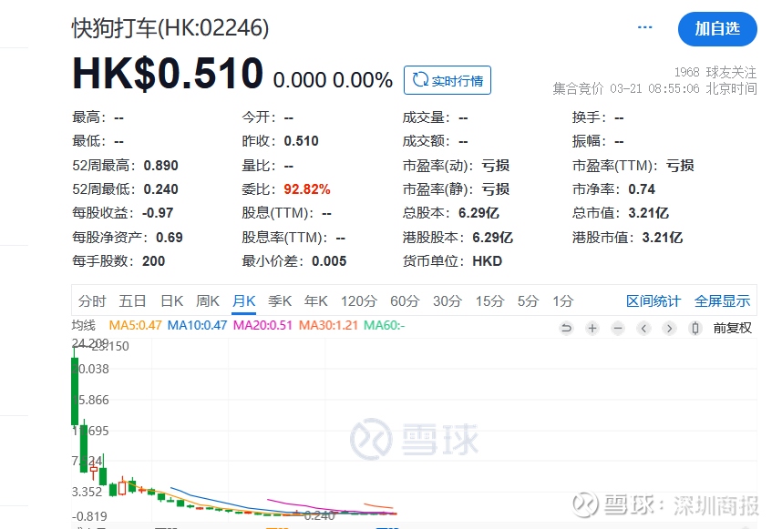Click the chart pan right arrow icon
The width and height of the screenshot is (782, 529).
[x=669, y=329]
